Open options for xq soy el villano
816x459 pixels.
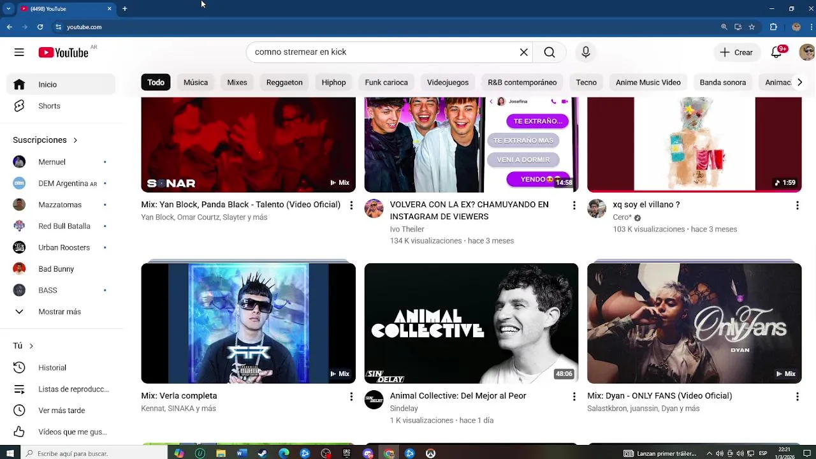(798, 205)
